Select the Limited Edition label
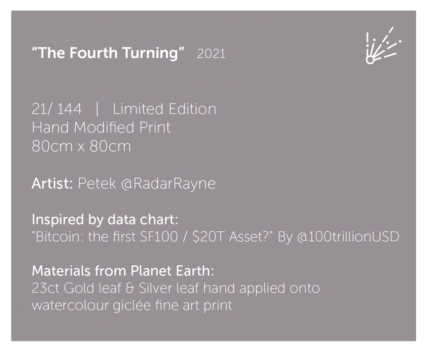Viewport: 425px width, 356px height. (165, 109)
